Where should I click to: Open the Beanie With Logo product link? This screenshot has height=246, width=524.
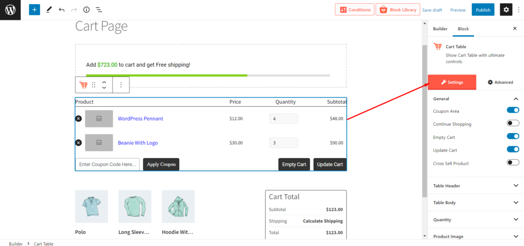point(138,143)
